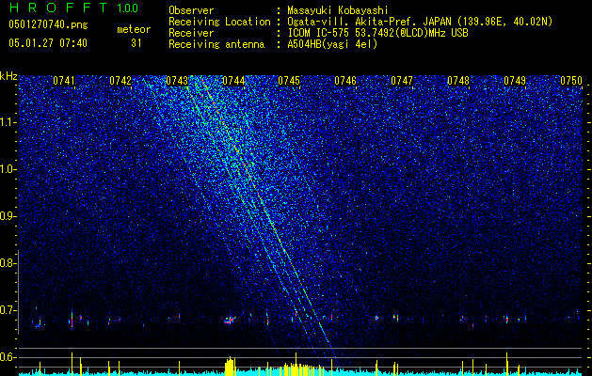
Task: Click time marker 0741
Action: point(64,81)
